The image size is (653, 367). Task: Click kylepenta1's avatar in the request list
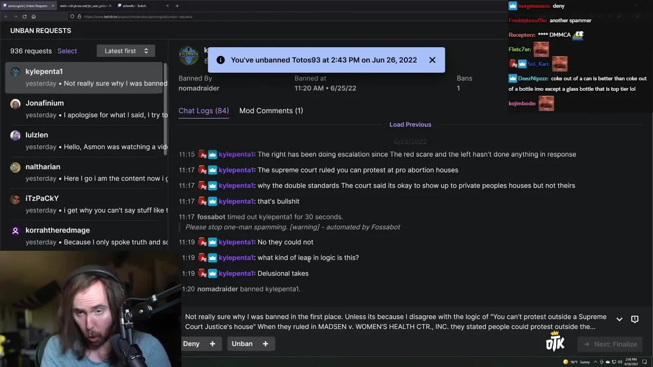click(15, 72)
